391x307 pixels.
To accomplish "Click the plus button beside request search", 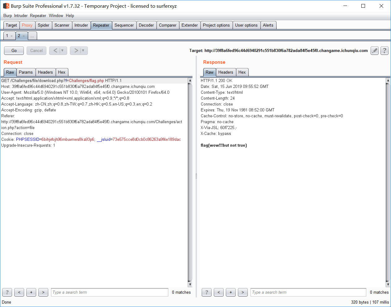I will (x=31, y=292).
